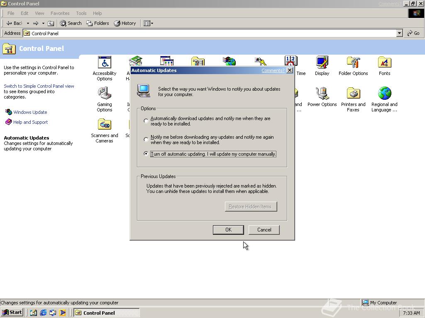Click Switch to Simple Control Panel view link
This screenshot has height=318, width=425.
39,86
